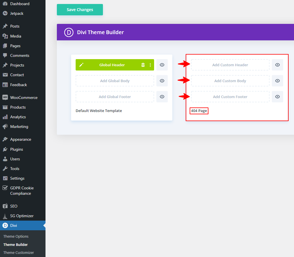Open Theme Customizer submenu link
The width and height of the screenshot is (294, 257).
[x=18, y=253]
